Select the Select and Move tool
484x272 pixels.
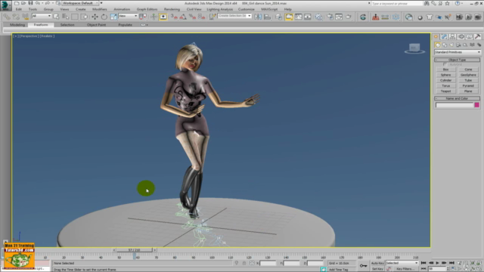[95, 17]
